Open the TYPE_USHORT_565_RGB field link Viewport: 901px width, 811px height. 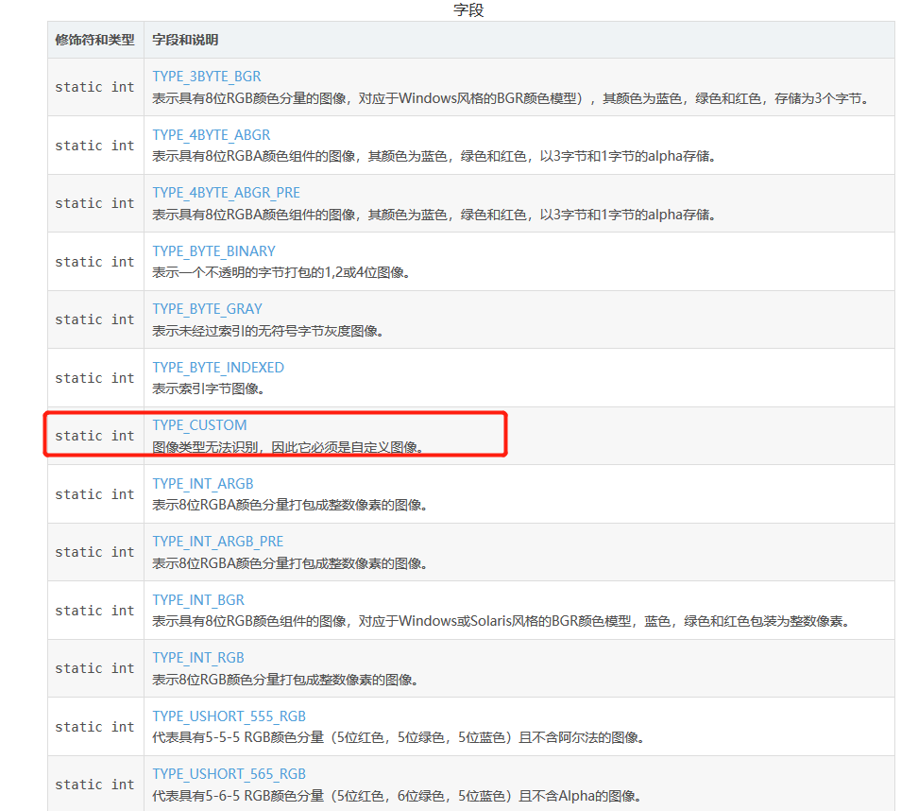[x=229, y=773]
